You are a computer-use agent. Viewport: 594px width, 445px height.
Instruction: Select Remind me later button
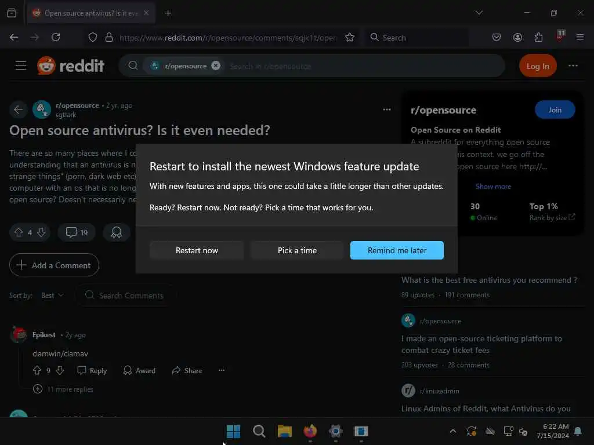pos(397,250)
